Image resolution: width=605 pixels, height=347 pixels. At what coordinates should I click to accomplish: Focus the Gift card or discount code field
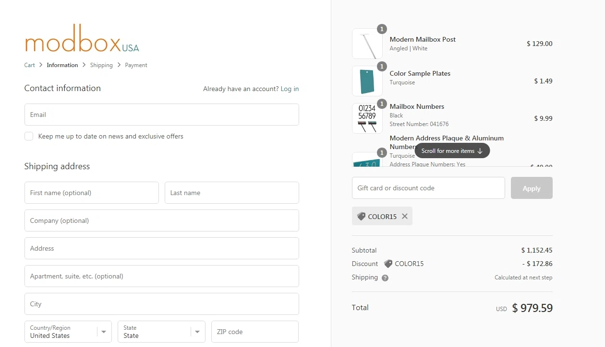(428, 188)
